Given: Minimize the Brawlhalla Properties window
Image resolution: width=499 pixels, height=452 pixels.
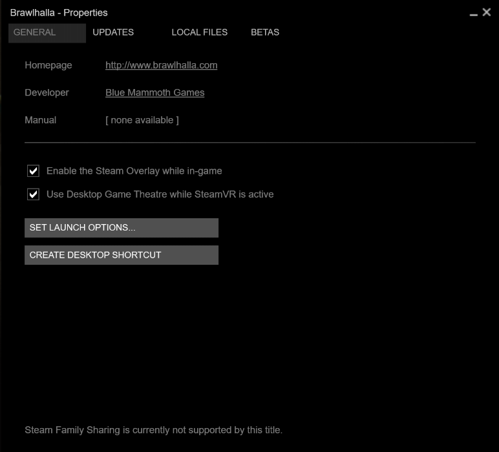Looking at the screenshot, I should pos(474,14).
